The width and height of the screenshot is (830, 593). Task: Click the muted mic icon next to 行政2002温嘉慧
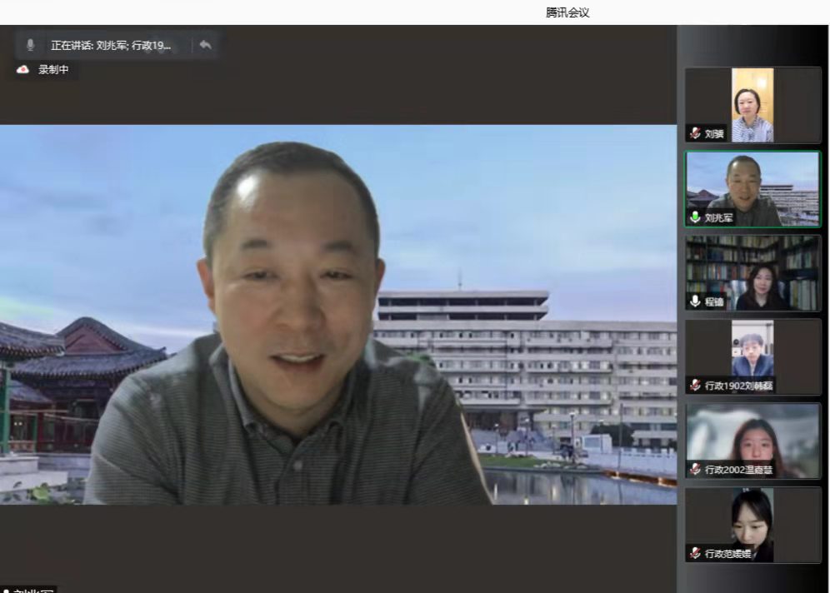[x=695, y=470]
